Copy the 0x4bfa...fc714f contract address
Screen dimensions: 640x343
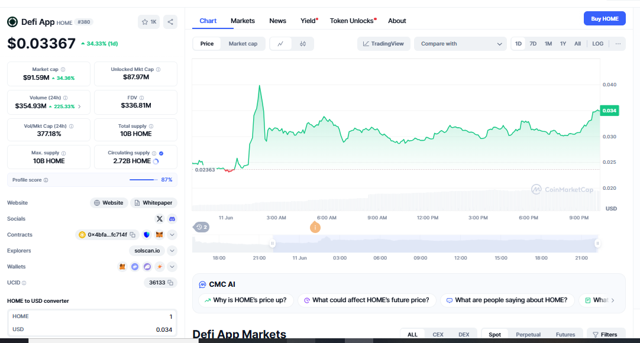coord(132,235)
